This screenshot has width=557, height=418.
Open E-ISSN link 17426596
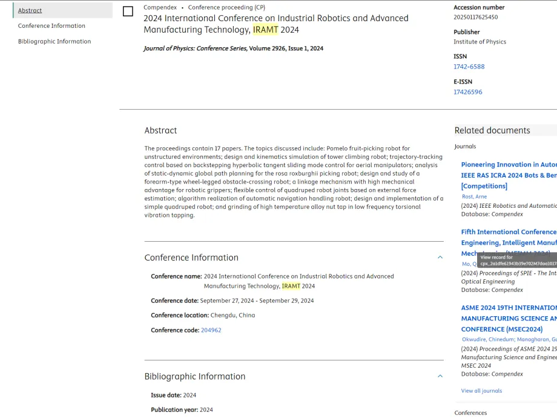click(x=467, y=92)
